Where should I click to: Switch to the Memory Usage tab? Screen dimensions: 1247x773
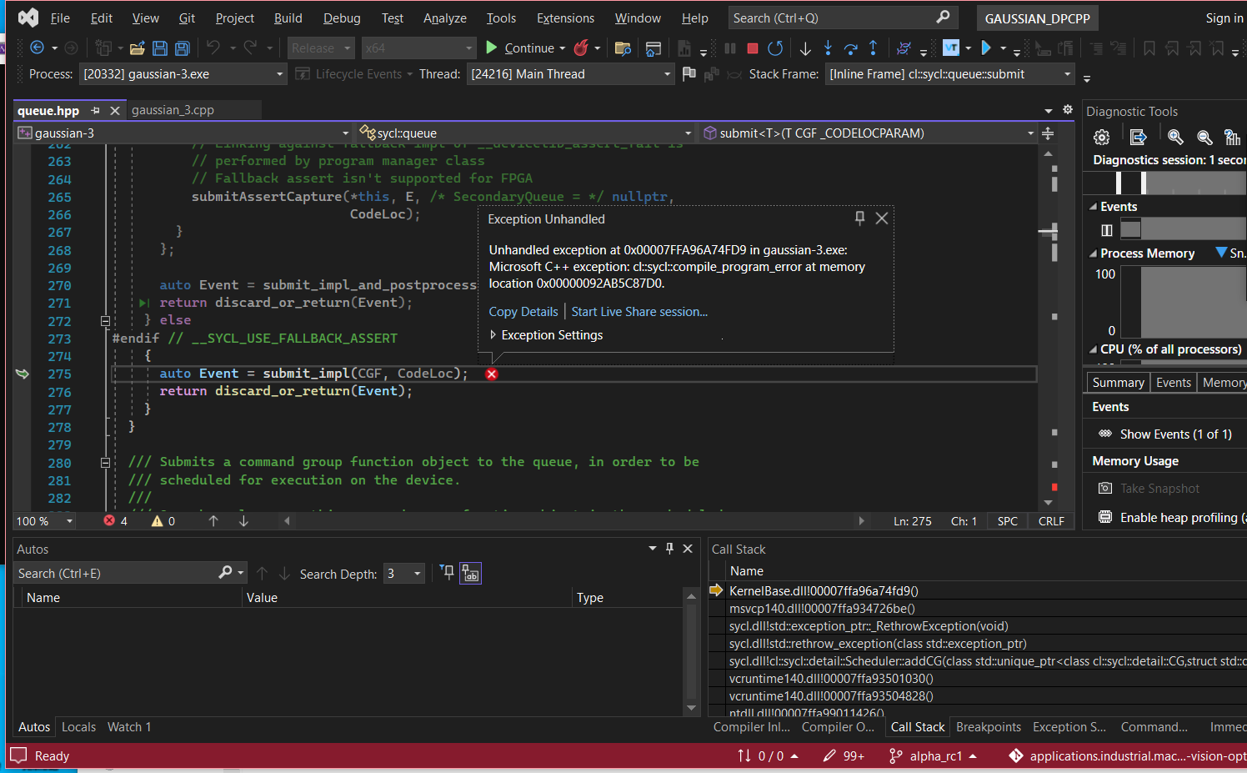(x=1224, y=382)
